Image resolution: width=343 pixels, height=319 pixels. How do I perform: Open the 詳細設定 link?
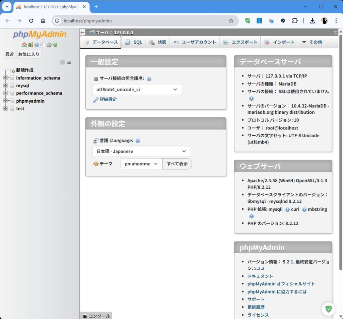point(108,100)
